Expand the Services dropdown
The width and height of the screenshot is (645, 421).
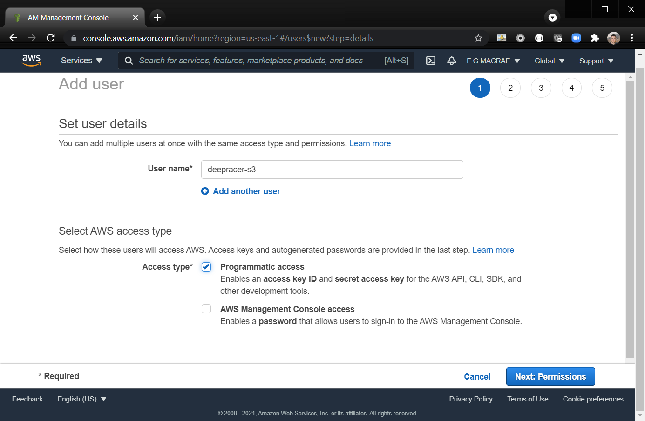coord(81,61)
